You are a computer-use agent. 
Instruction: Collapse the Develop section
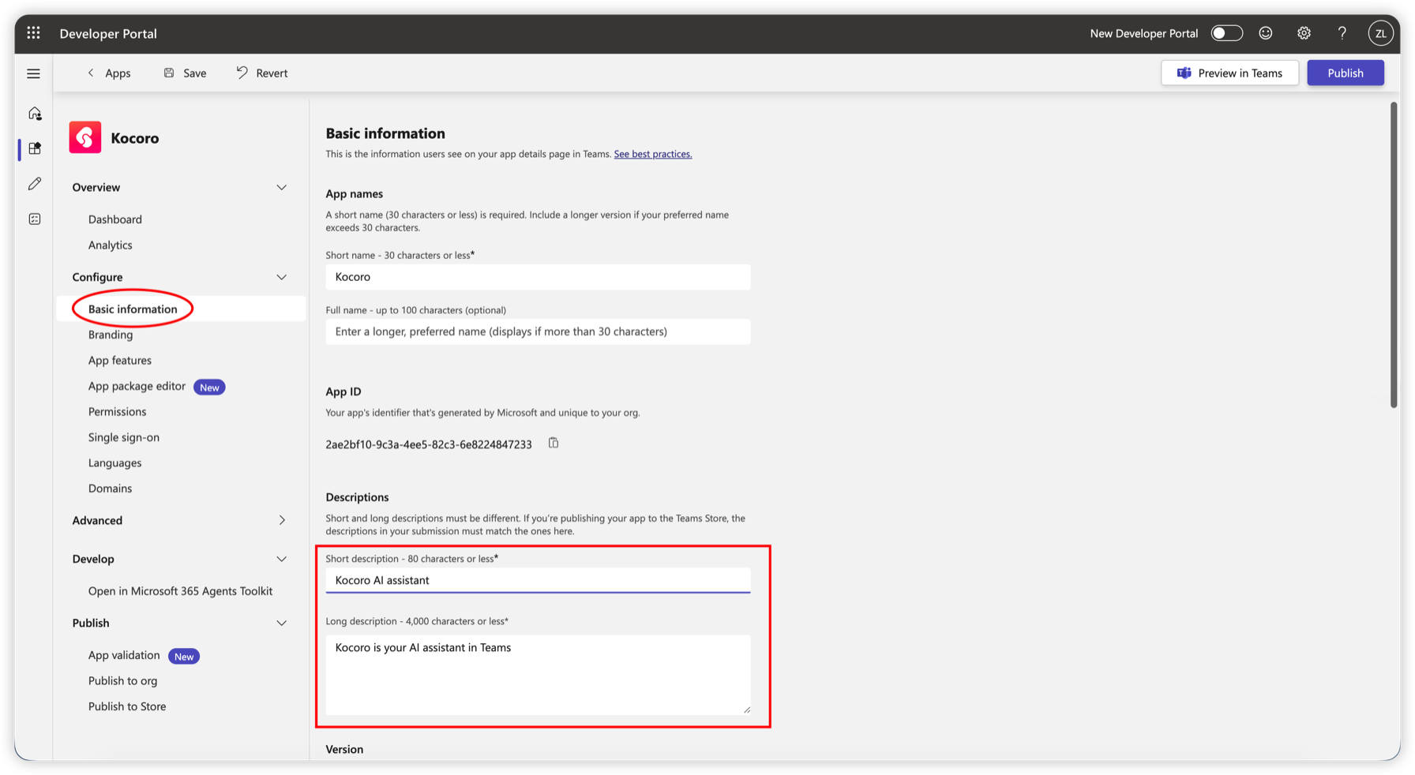[x=281, y=559]
